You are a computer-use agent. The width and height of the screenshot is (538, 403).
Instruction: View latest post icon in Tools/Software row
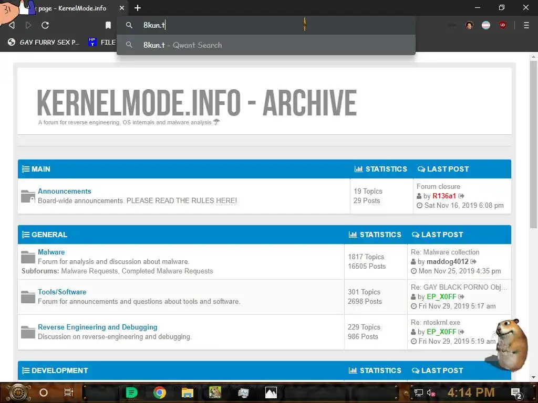tap(461, 297)
